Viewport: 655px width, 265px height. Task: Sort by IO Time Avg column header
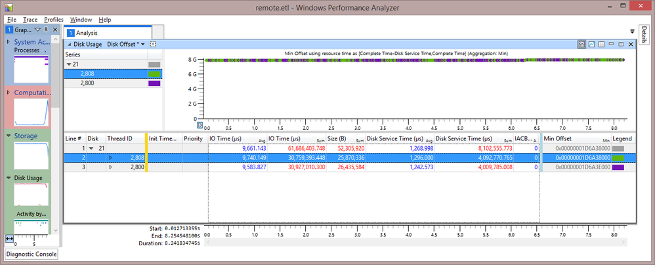point(238,138)
